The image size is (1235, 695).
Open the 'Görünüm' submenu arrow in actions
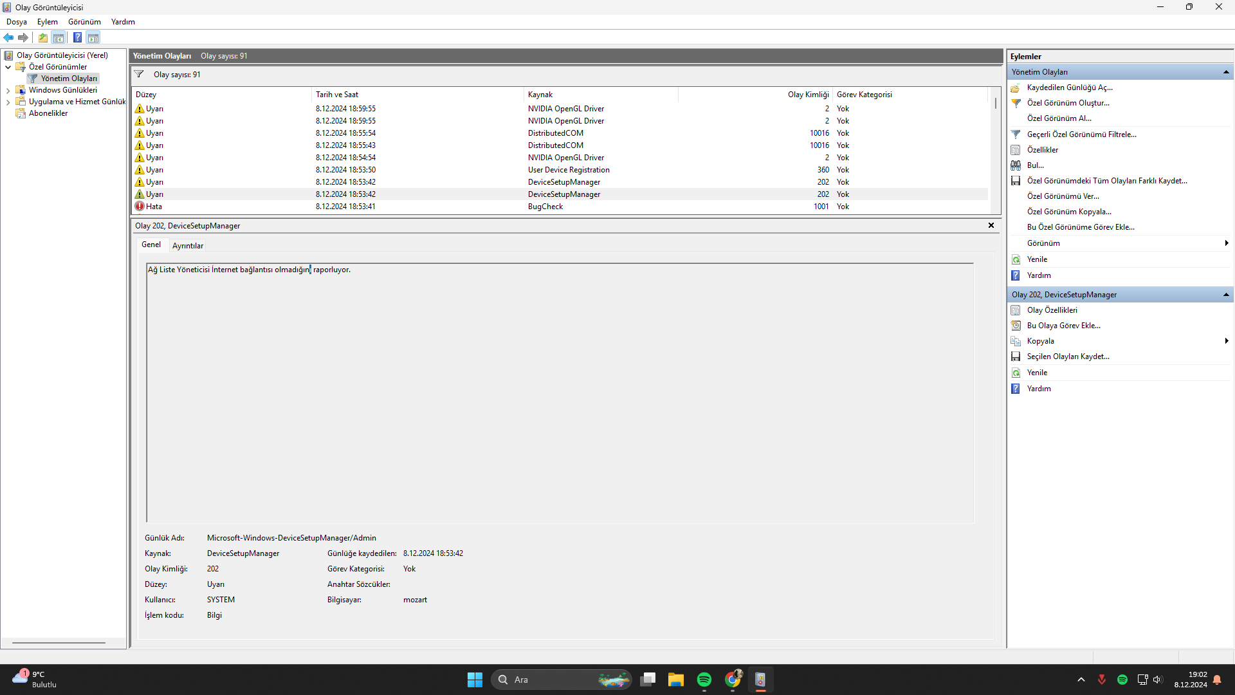coord(1227,243)
